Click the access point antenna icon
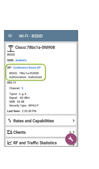 (11, 48)
